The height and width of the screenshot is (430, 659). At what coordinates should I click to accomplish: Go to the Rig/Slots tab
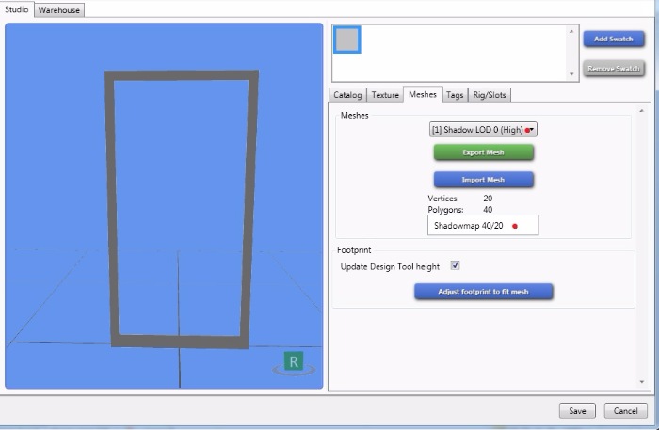(490, 95)
